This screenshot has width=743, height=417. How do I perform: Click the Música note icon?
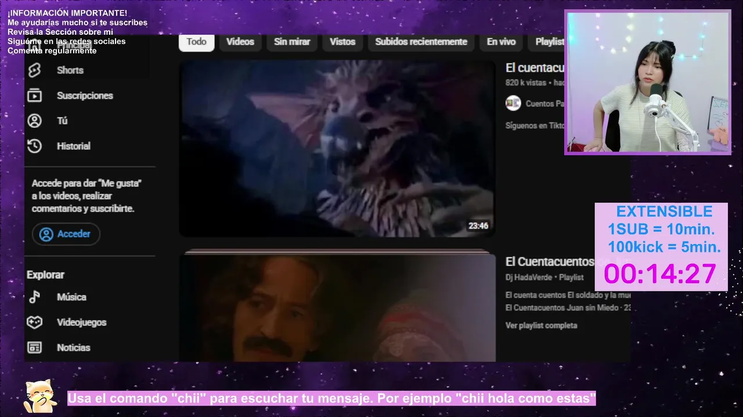point(35,297)
